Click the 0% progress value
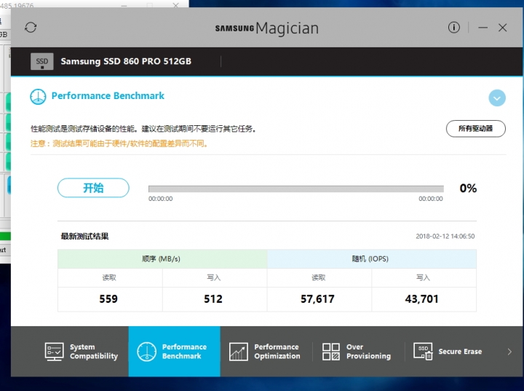Screen dimensions: 524x391 468,188
